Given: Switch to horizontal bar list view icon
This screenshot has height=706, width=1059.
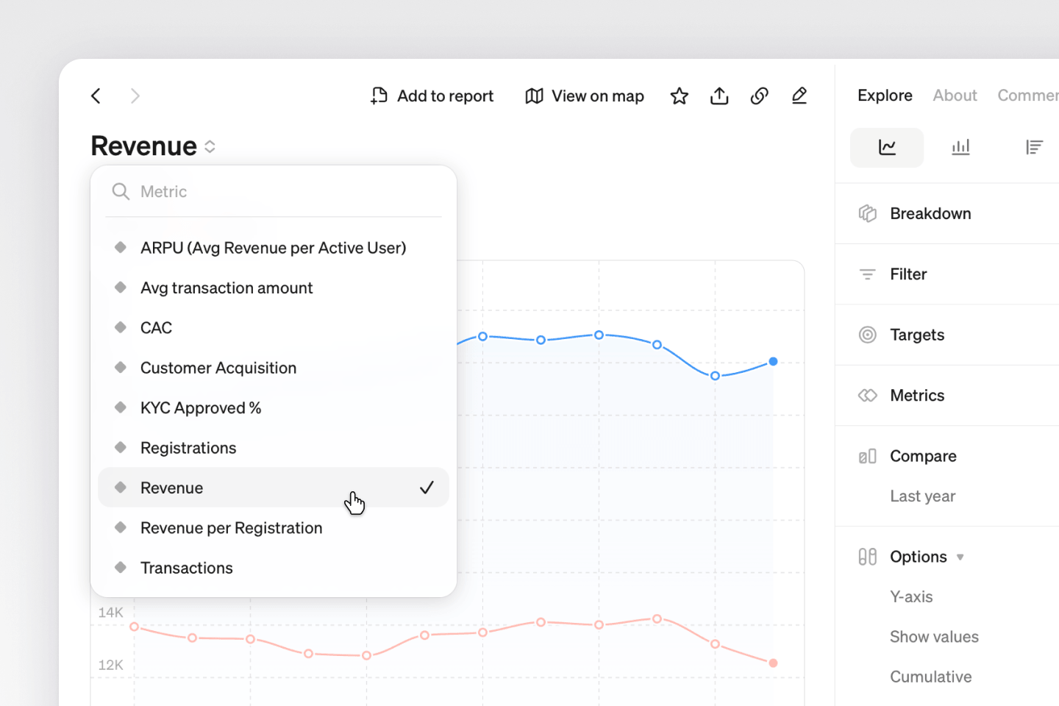Looking at the screenshot, I should (1034, 147).
